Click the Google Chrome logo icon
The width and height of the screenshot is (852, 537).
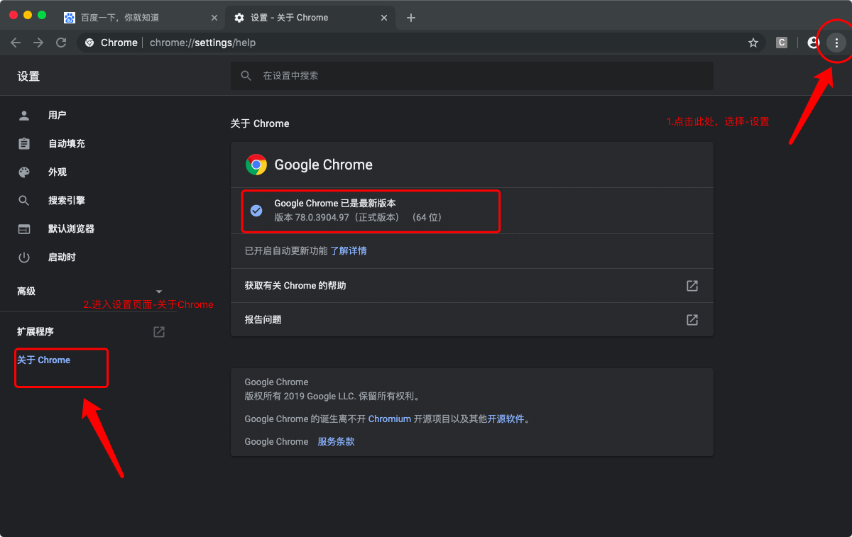pyautogui.click(x=256, y=165)
